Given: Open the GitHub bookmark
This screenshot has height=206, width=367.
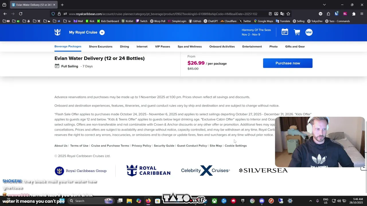Looking at the screenshot, I should coord(195,21).
